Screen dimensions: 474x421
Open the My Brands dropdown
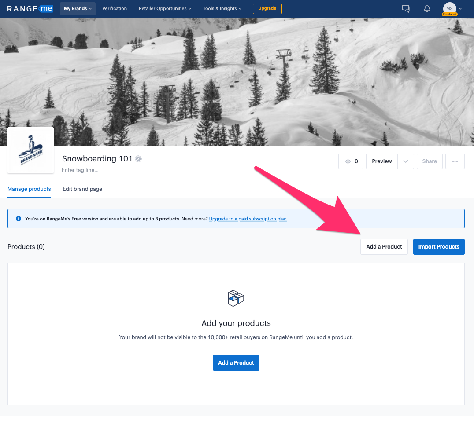(77, 8)
